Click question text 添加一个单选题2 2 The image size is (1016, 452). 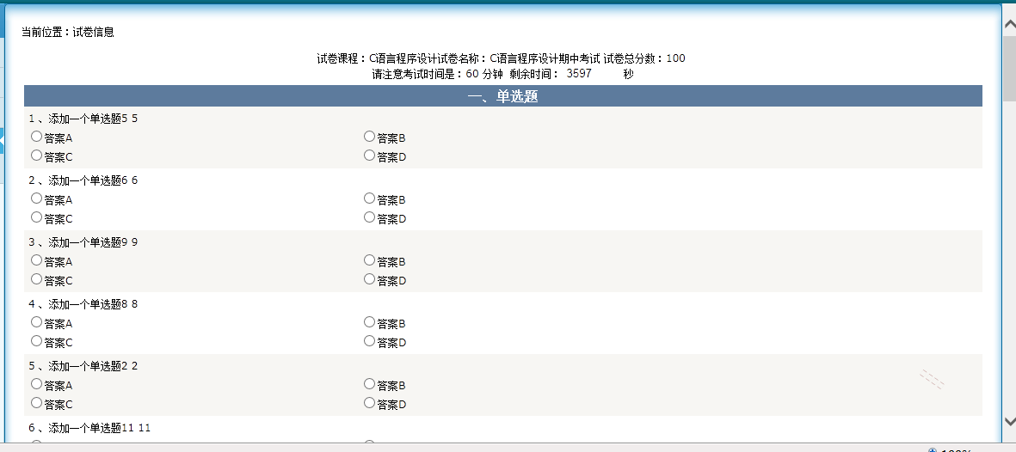[93, 366]
